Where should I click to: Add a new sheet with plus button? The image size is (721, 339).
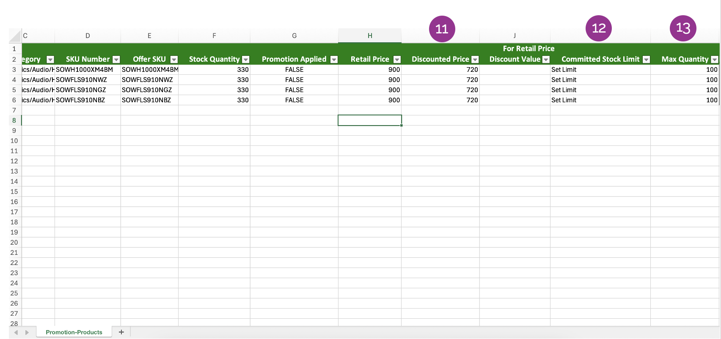point(121,332)
